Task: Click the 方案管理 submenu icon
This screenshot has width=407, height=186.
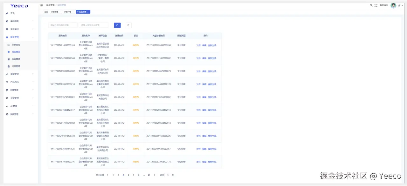Action: (9, 59)
